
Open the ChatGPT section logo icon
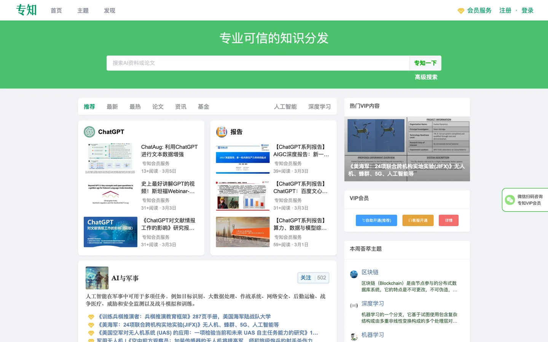(x=89, y=132)
